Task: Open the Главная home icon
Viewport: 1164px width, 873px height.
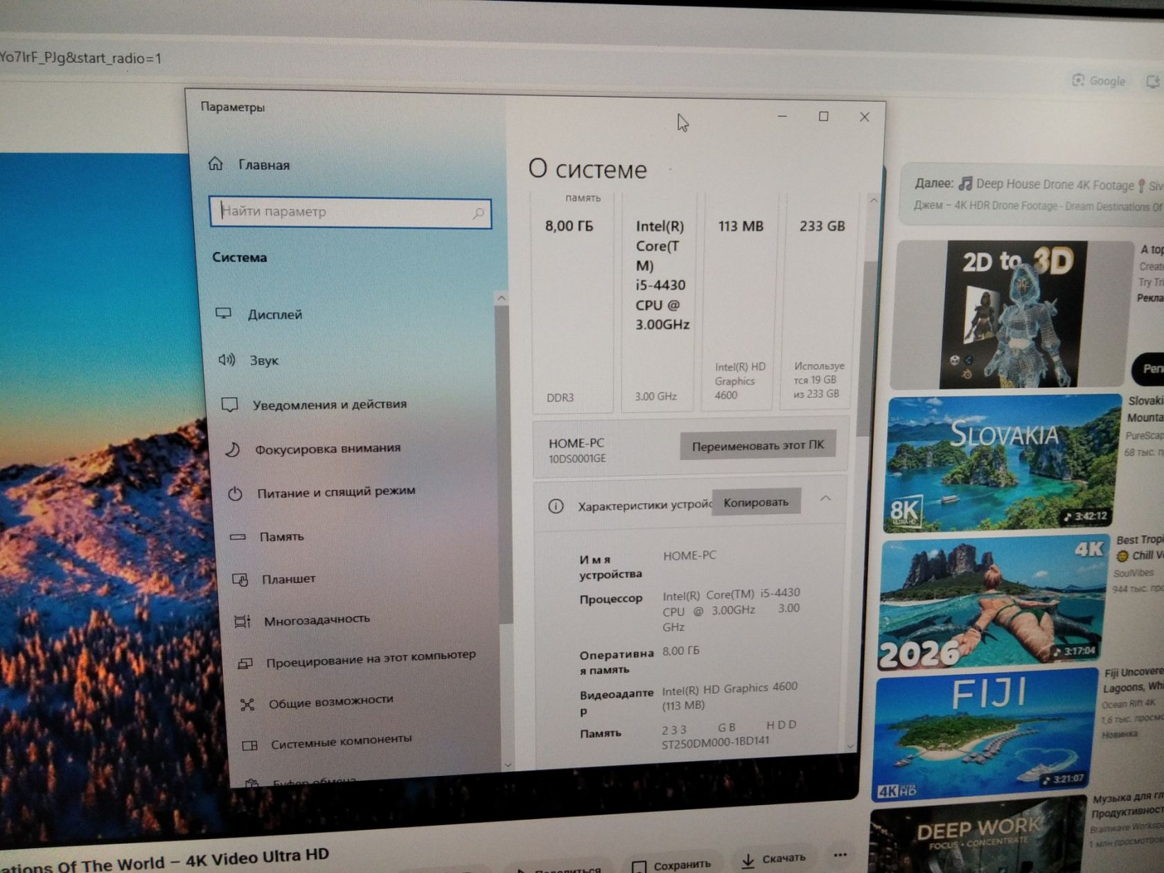Action: 215,164
